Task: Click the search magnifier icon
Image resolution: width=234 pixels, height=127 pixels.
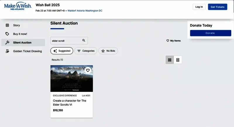Action: pyautogui.click(x=84, y=41)
